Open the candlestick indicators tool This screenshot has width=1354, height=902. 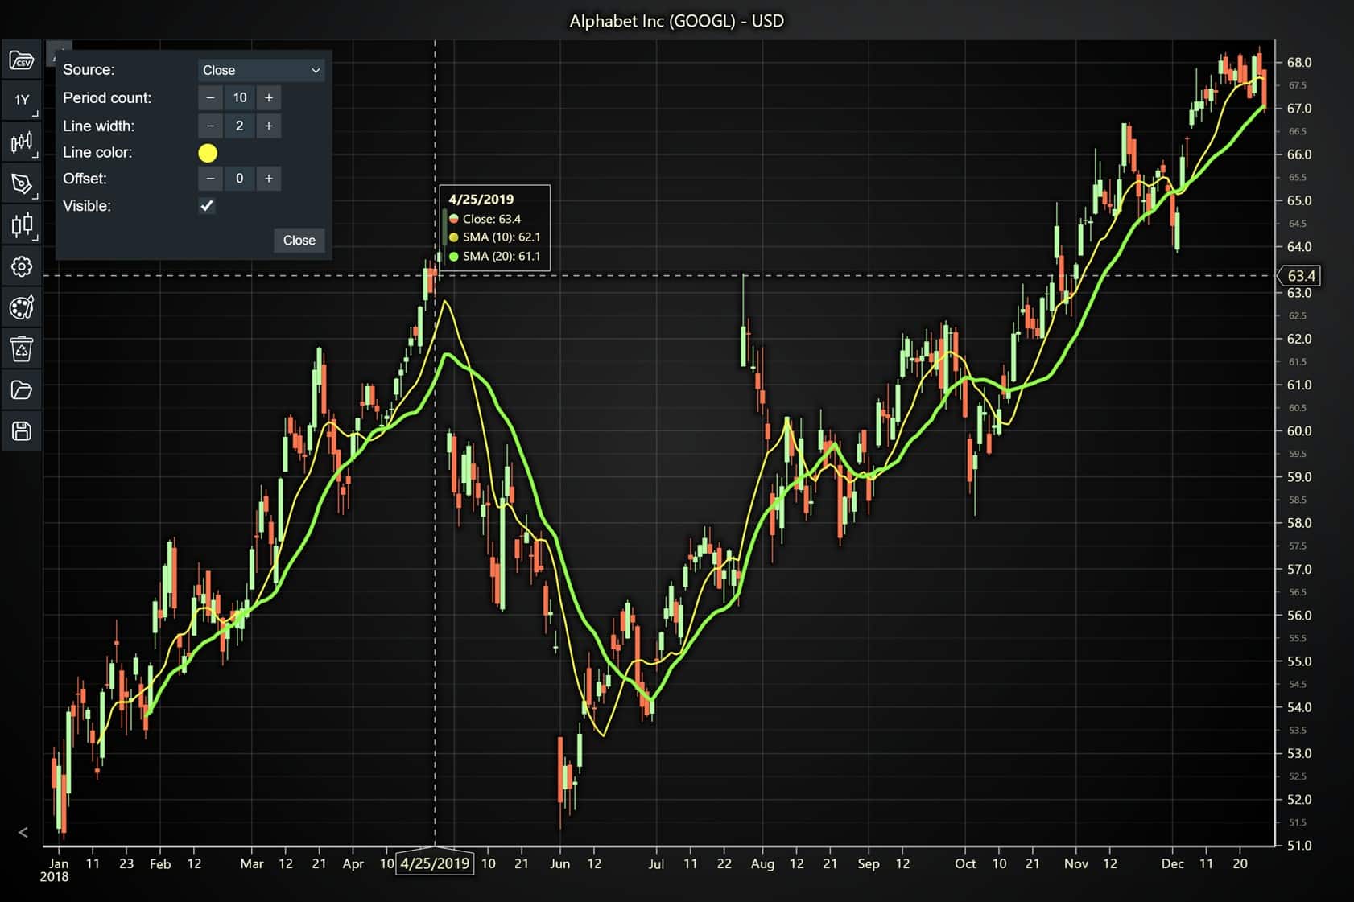(22, 224)
